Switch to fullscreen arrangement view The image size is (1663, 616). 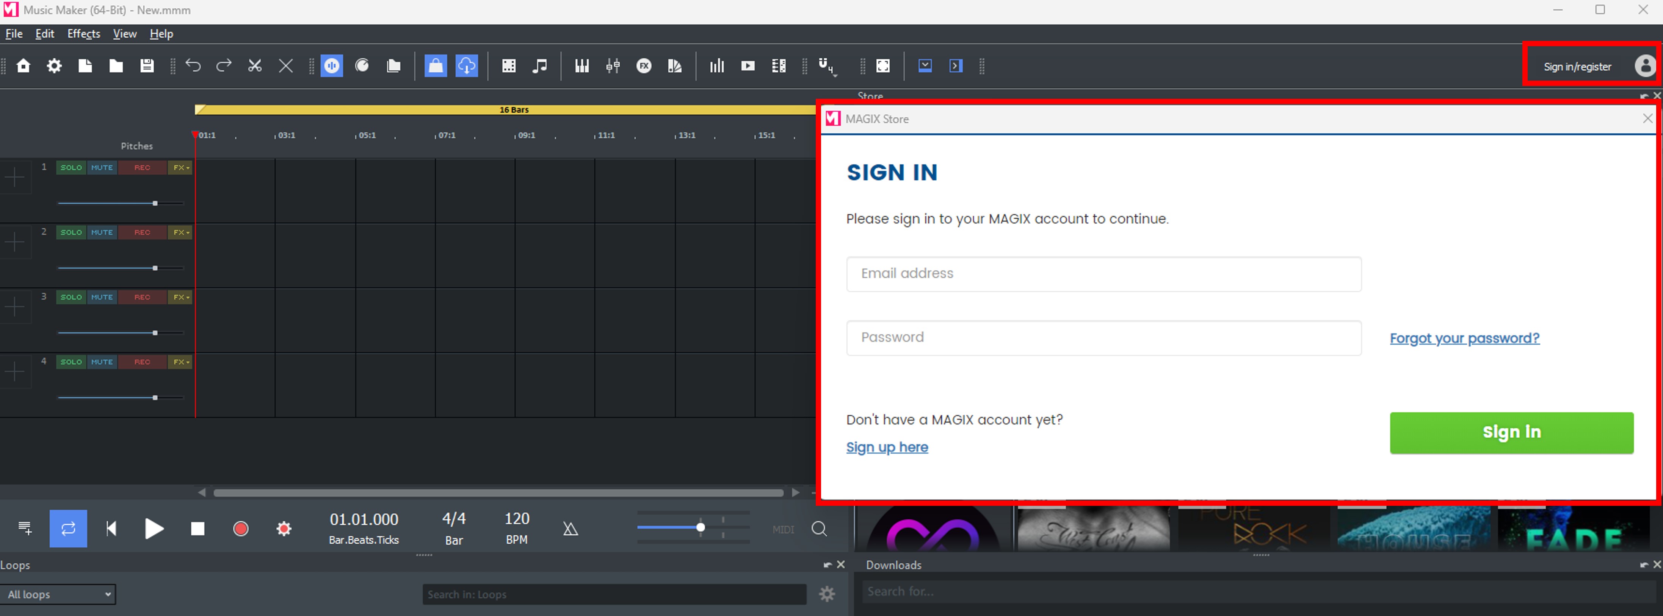click(882, 66)
